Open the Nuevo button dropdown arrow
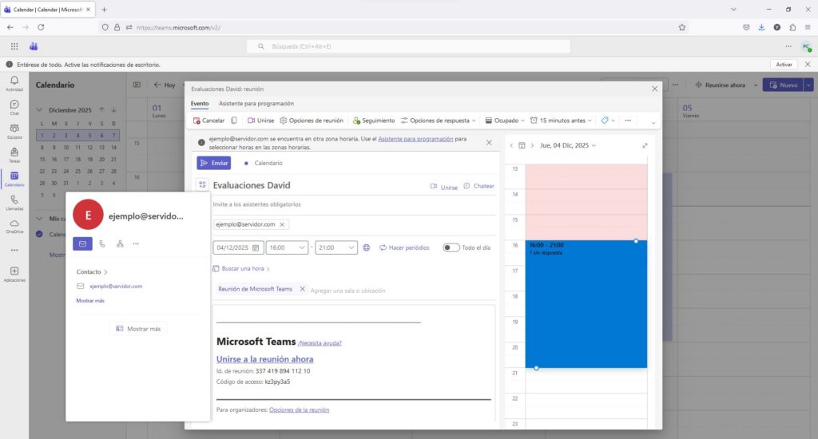 pos(808,85)
